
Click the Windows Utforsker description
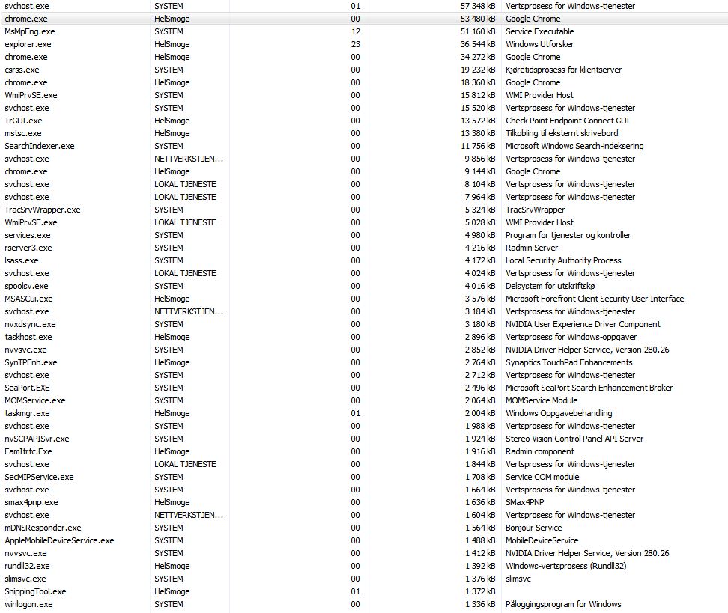tap(539, 44)
